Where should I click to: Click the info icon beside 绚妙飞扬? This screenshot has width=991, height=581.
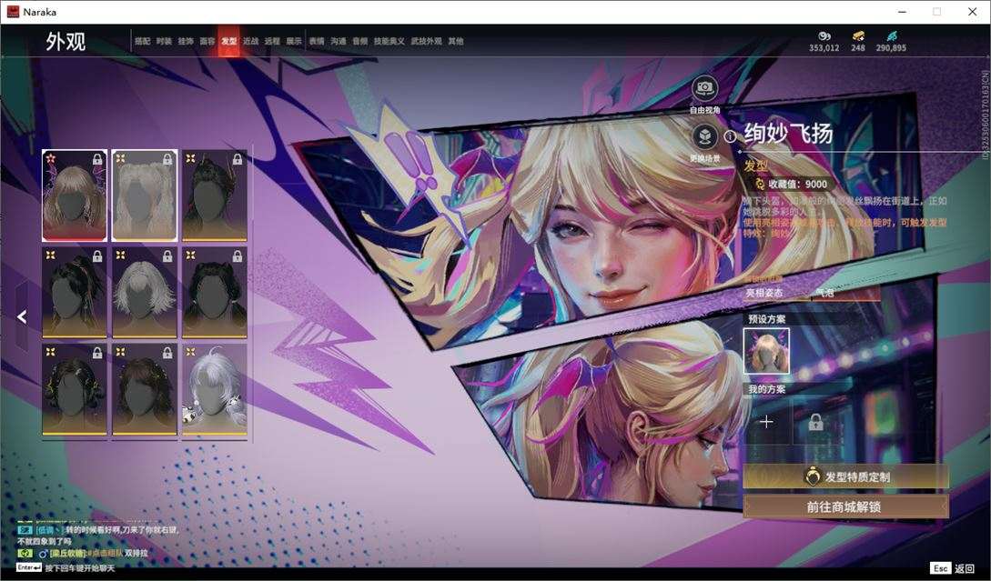(730, 136)
